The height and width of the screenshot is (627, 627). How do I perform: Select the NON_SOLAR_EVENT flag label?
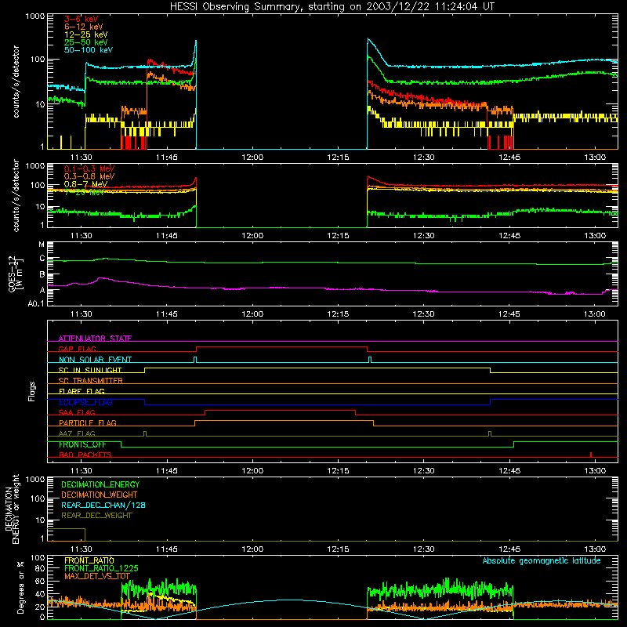(95, 360)
